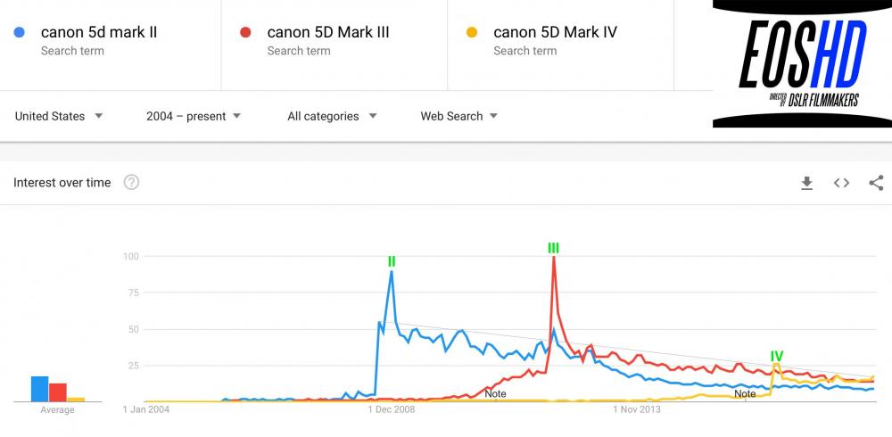Expand the United States region dropdown

(59, 116)
